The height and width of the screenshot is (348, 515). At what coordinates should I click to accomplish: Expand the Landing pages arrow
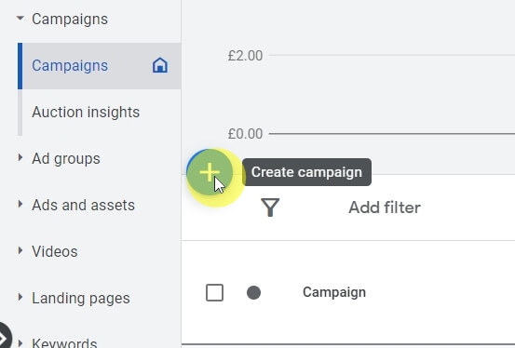point(20,298)
